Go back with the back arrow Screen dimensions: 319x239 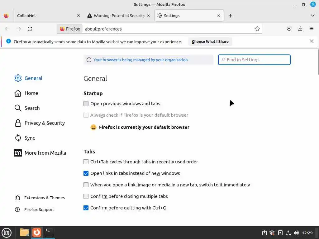click(7, 29)
